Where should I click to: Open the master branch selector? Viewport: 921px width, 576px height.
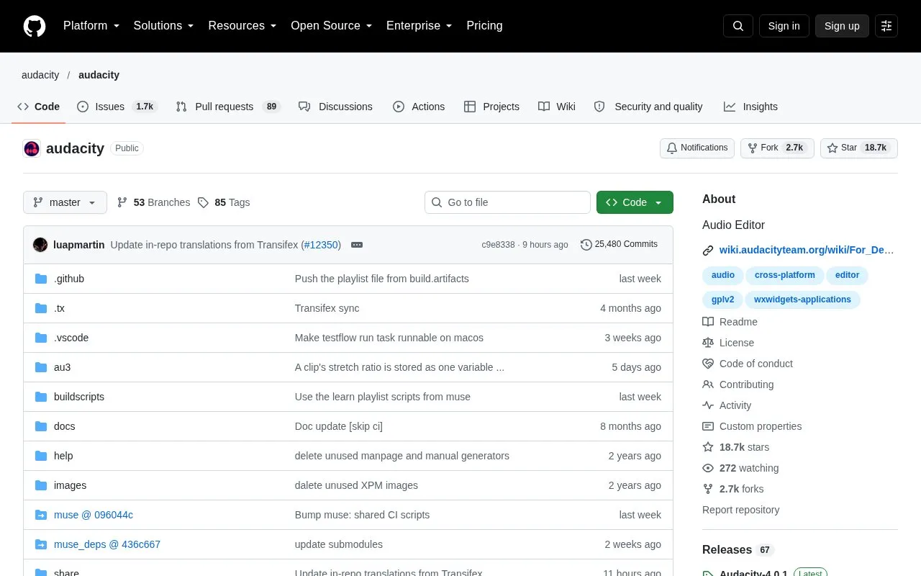pyautogui.click(x=65, y=202)
